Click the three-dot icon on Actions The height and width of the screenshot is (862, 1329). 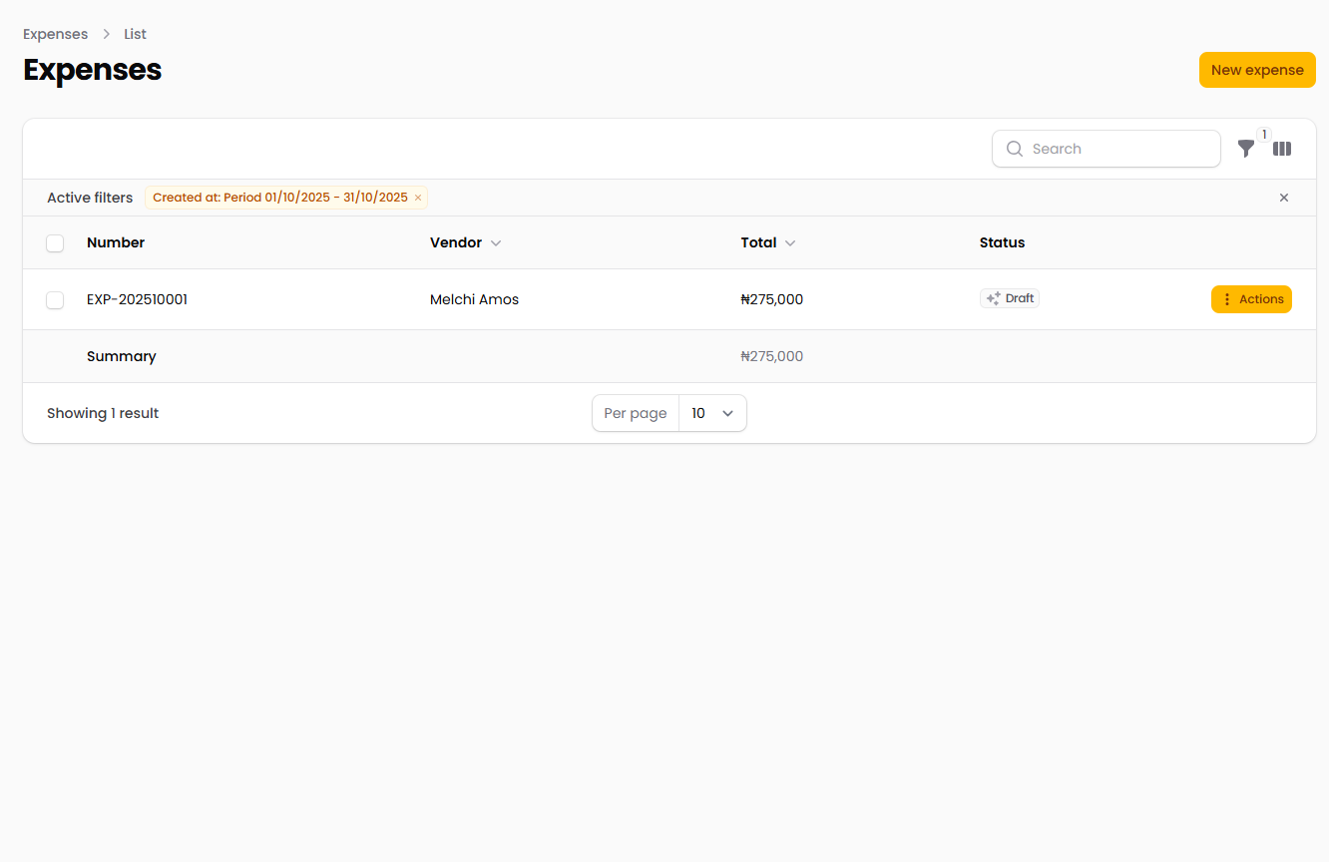click(1227, 299)
